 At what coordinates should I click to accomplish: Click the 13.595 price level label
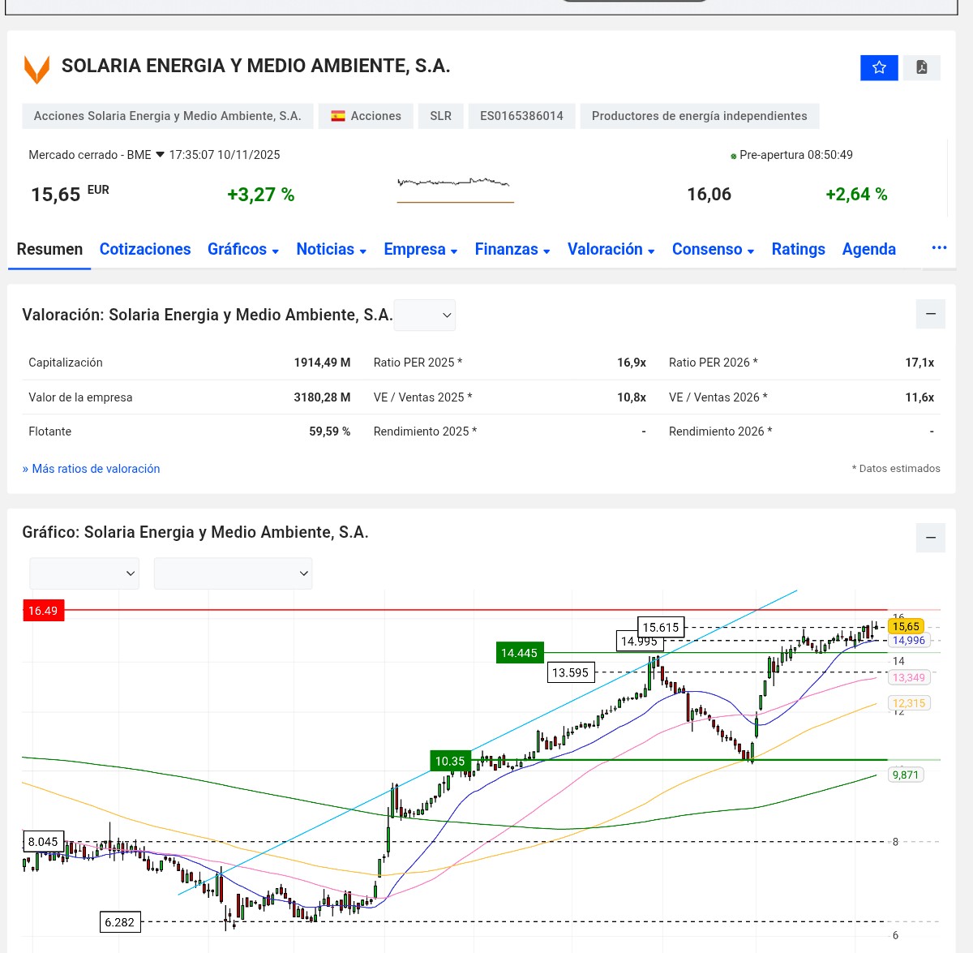pos(570,672)
